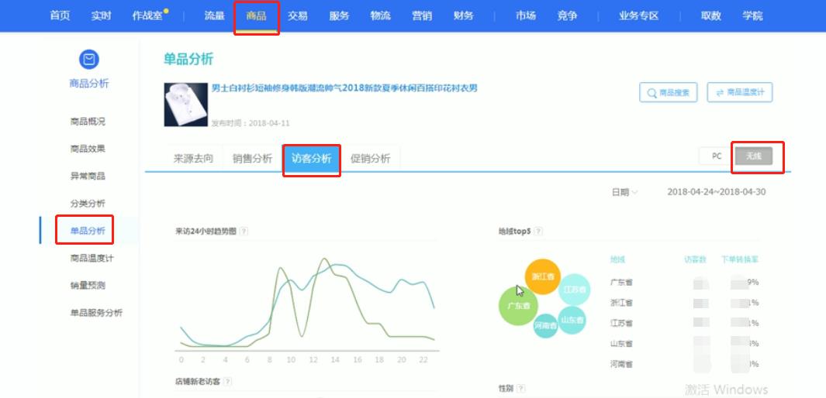The image size is (826, 398).
Task: Switch to the 销售分析 tab
Action: click(x=252, y=159)
